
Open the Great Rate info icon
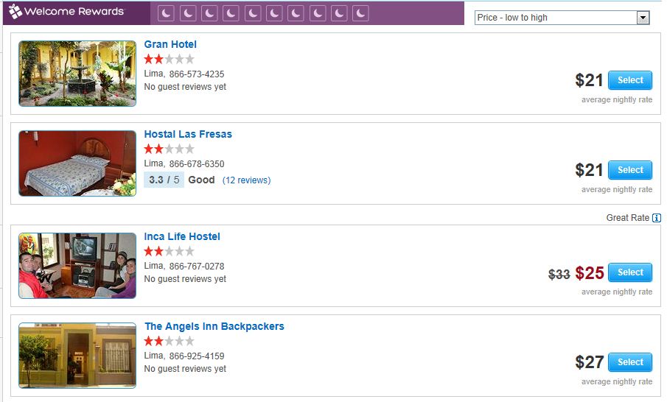point(657,218)
